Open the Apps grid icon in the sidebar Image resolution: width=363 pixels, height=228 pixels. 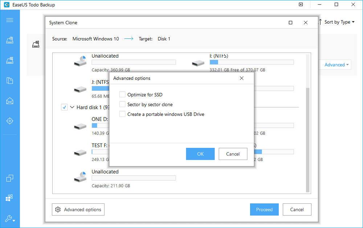[10, 198]
